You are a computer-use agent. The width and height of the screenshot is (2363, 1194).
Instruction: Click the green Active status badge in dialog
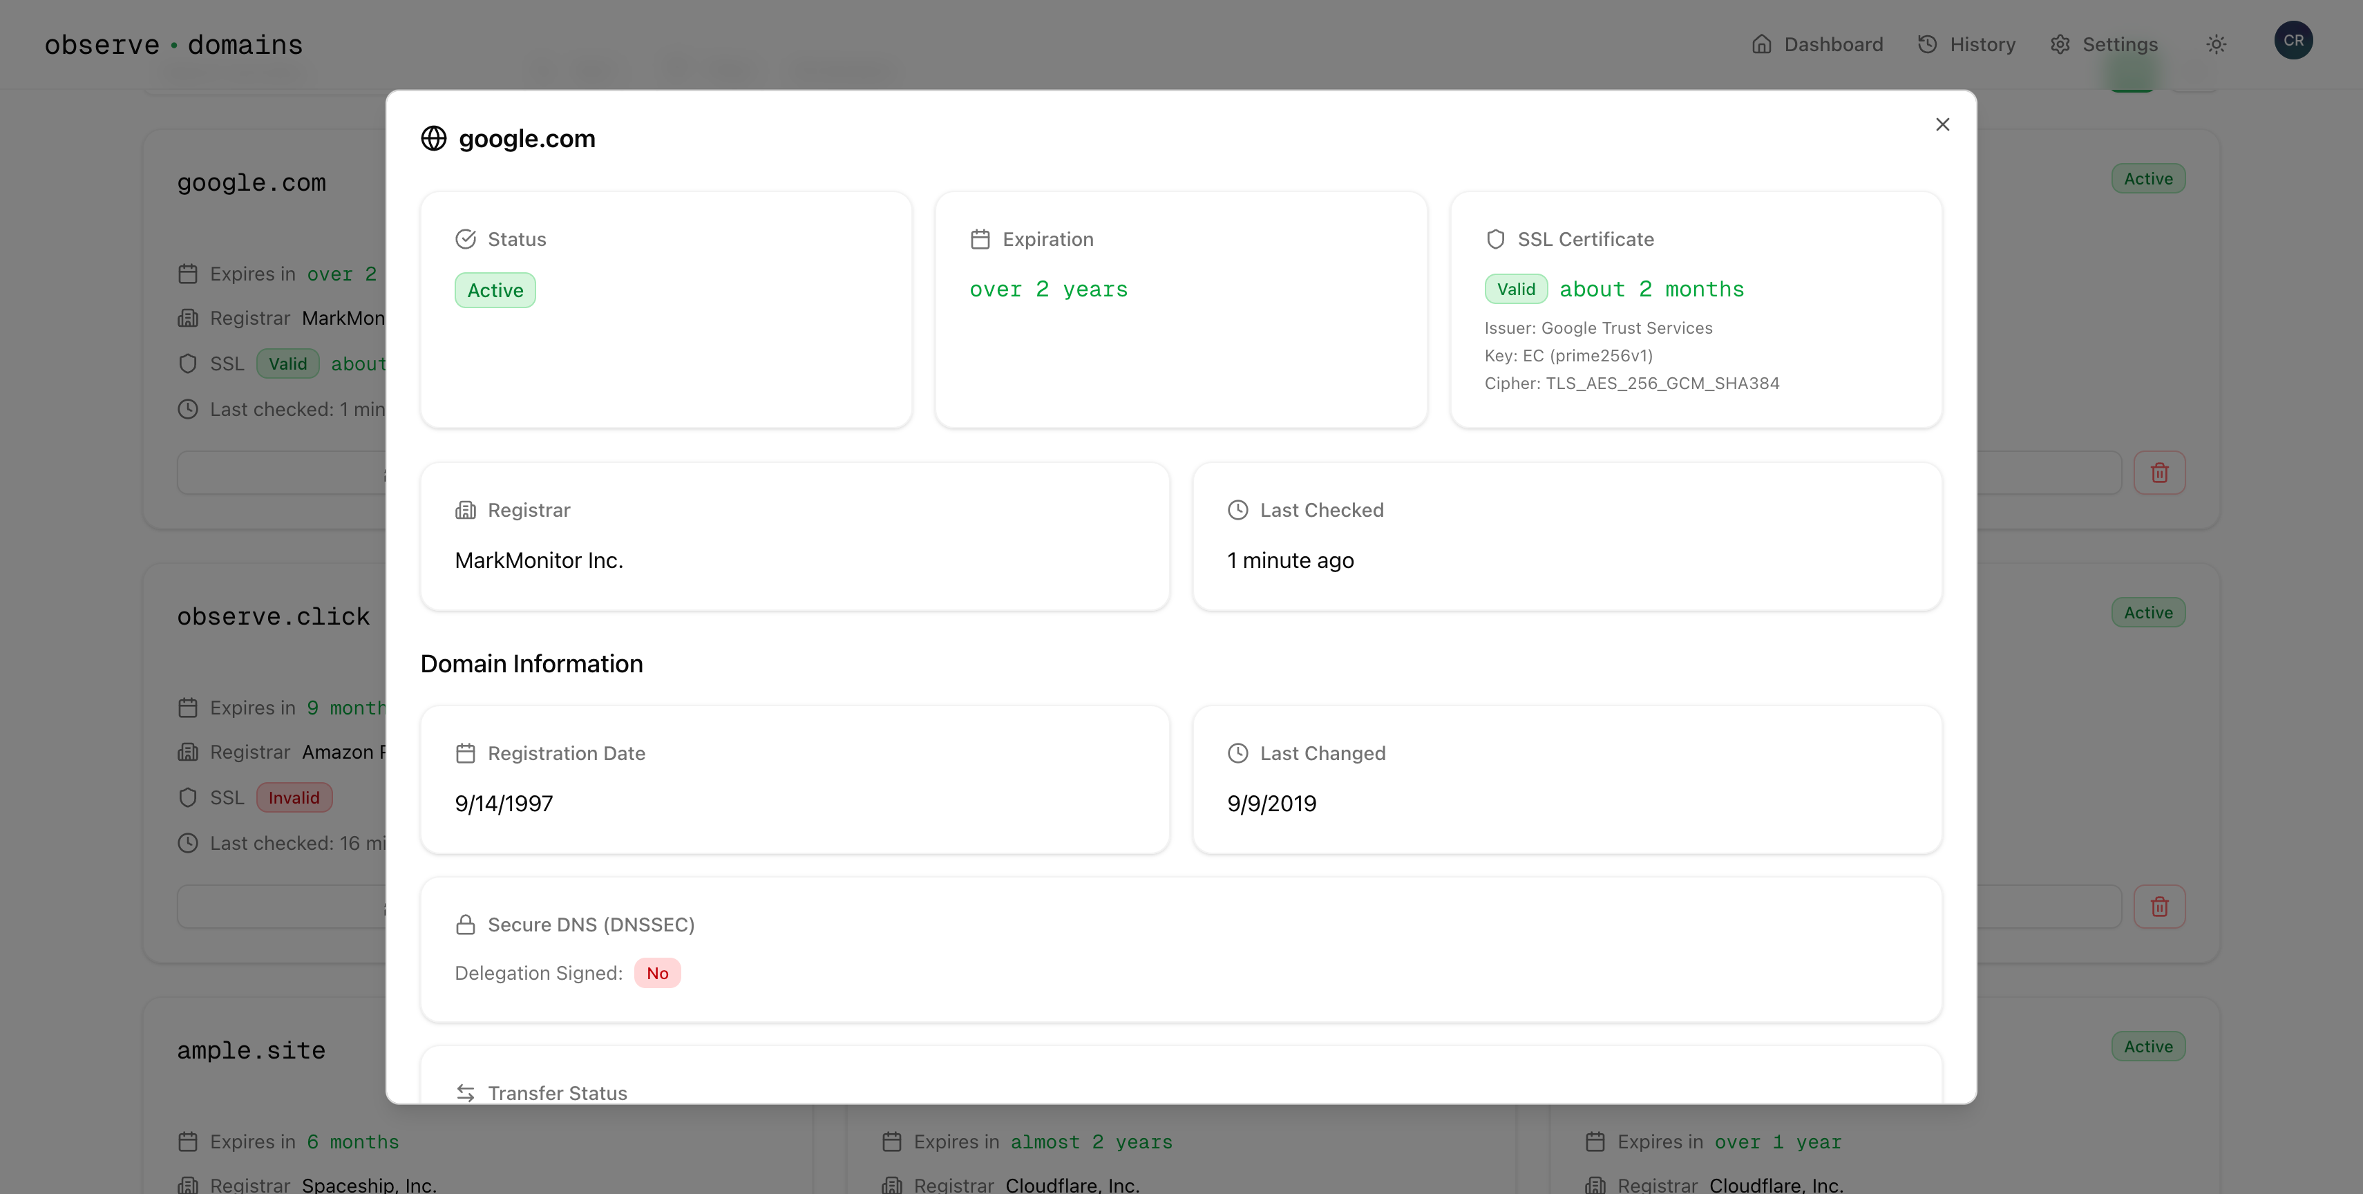point(495,291)
